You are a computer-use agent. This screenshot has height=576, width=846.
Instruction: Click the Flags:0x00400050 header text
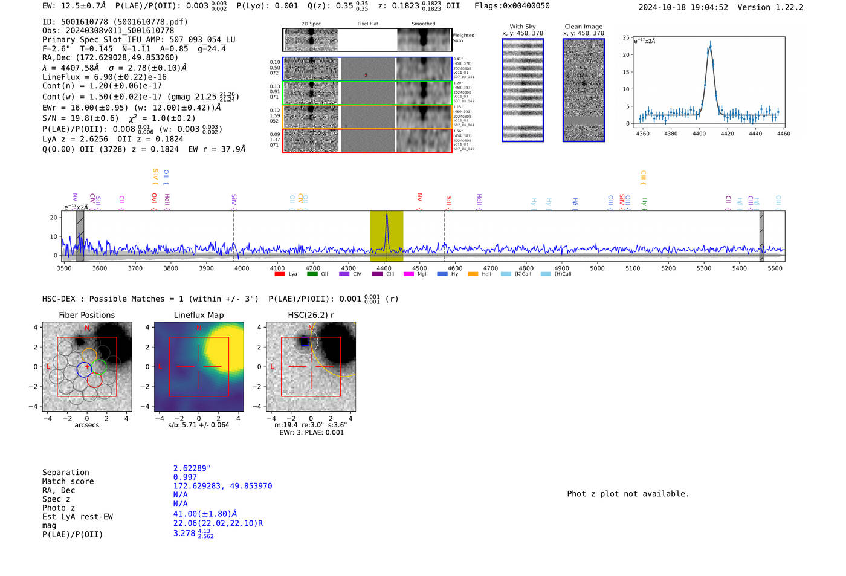tap(512, 6)
